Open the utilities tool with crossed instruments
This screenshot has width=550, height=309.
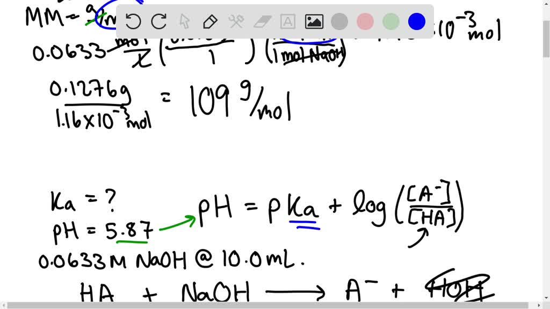(x=236, y=21)
